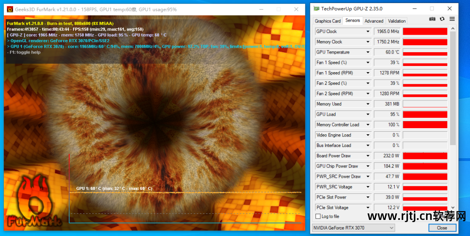Open the Fan 2 Speed (%) dropdown

(x=368, y=83)
